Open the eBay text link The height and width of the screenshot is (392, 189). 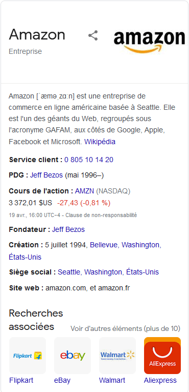coord(62,381)
